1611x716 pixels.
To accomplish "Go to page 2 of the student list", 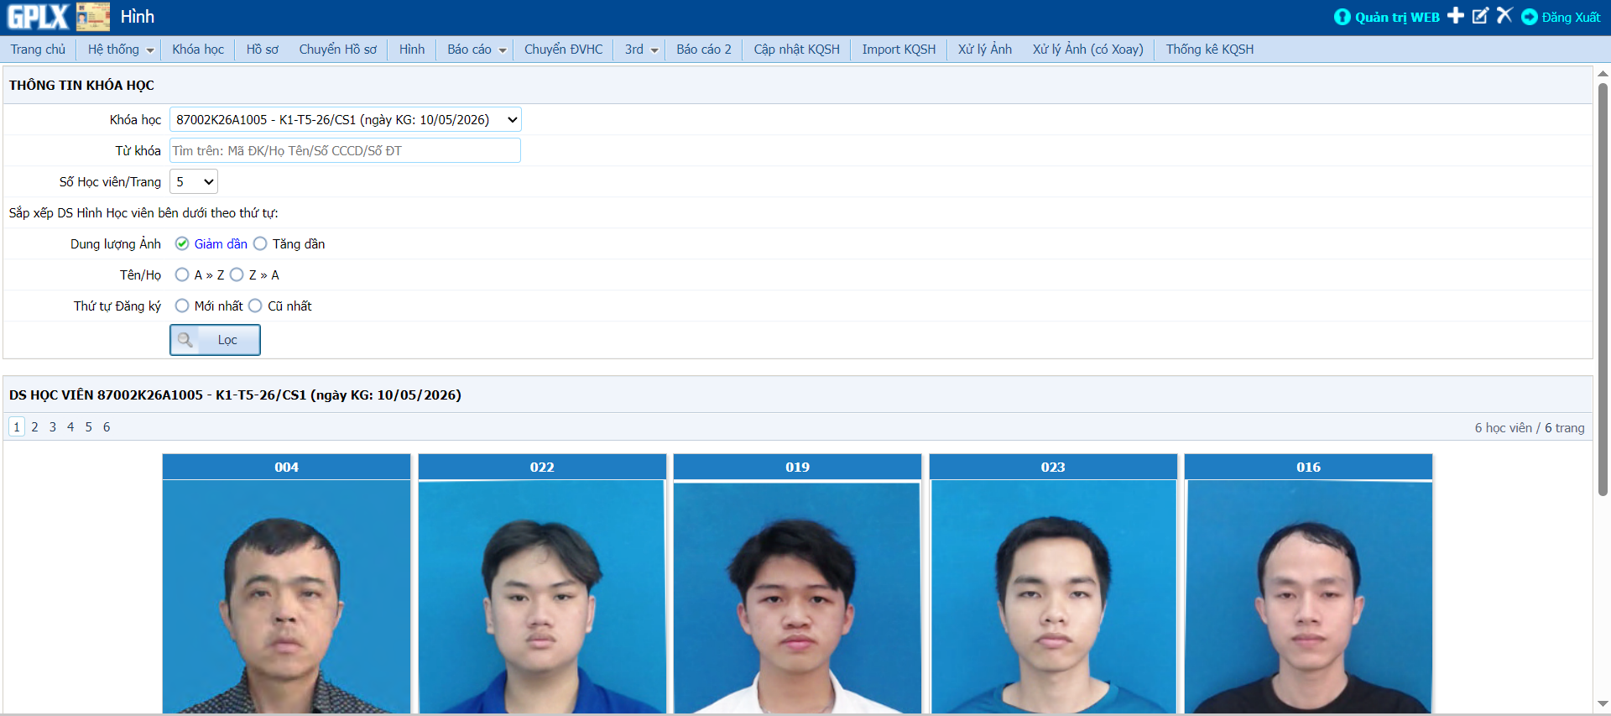I will point(34,427).
